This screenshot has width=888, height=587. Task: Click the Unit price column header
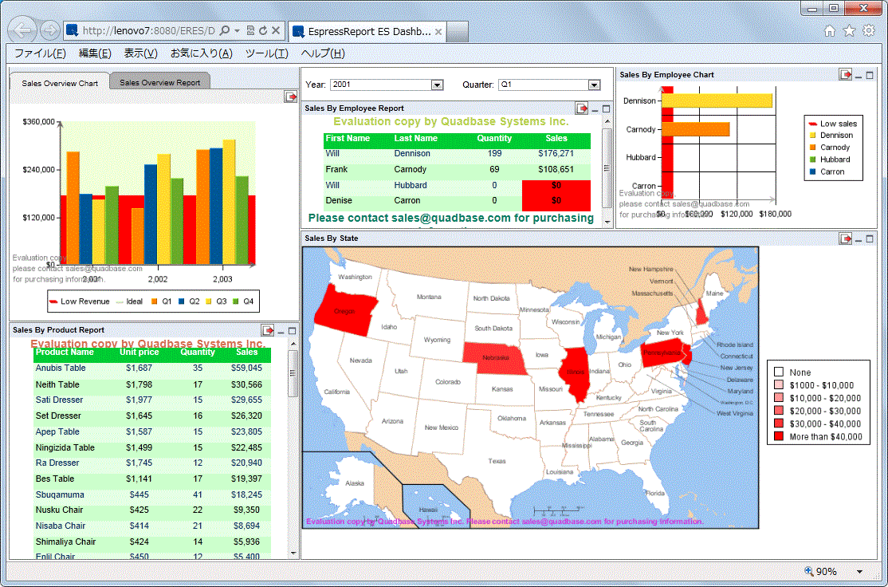[x=139, y=353]
